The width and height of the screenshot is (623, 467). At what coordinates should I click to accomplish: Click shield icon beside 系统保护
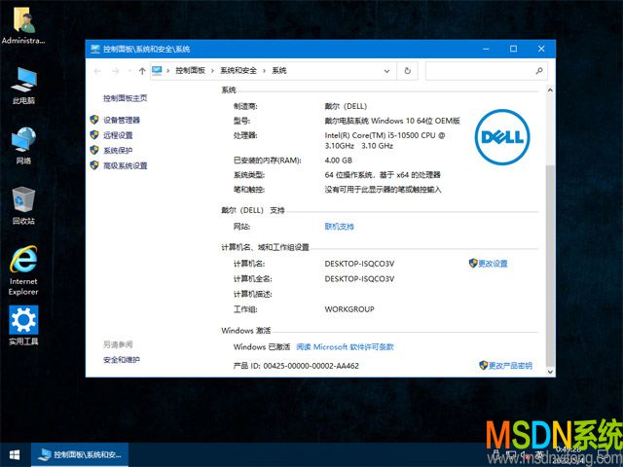click(x=94, y=150)
